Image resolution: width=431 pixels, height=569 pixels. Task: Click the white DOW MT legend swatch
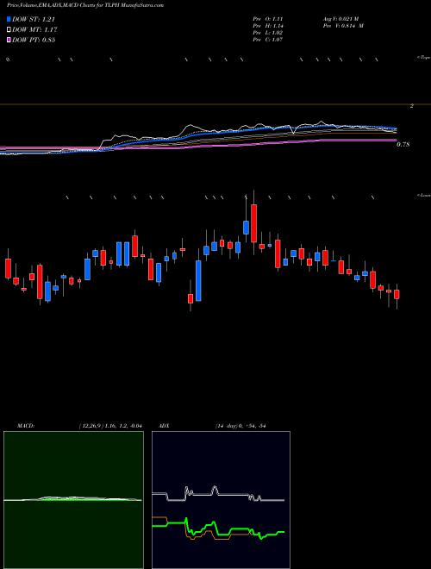tap(9, 30)
